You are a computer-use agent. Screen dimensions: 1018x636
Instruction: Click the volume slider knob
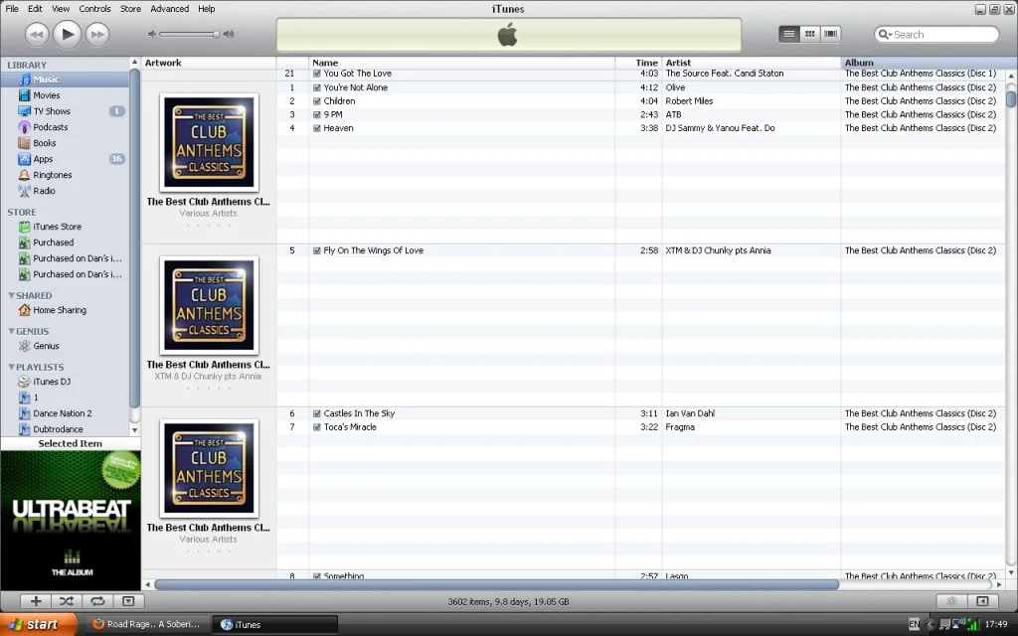point(216,34)
